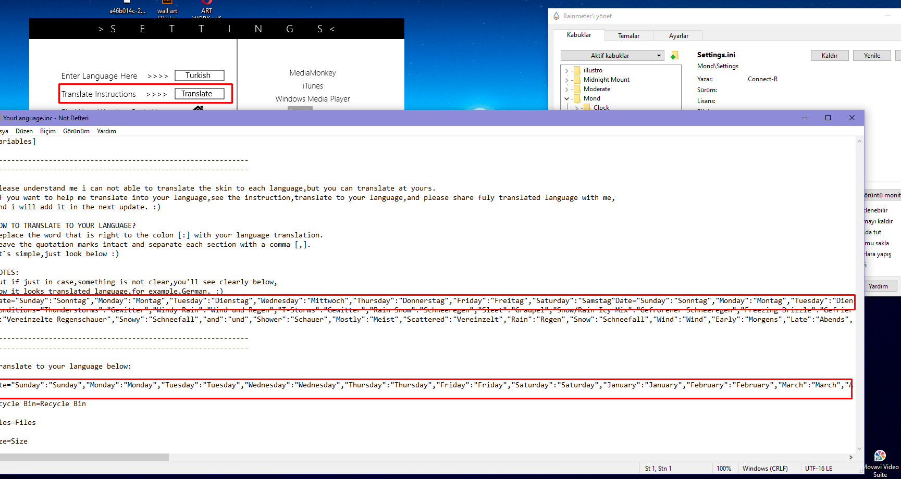
Task: Expand the Moderate skin folder
Action: coord(566,89)
